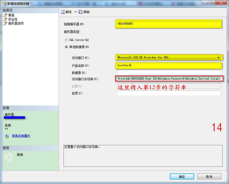The height and width of the screenshot is (184, 229).
Task: Click the 取消 button
Action: click(209, 177)
